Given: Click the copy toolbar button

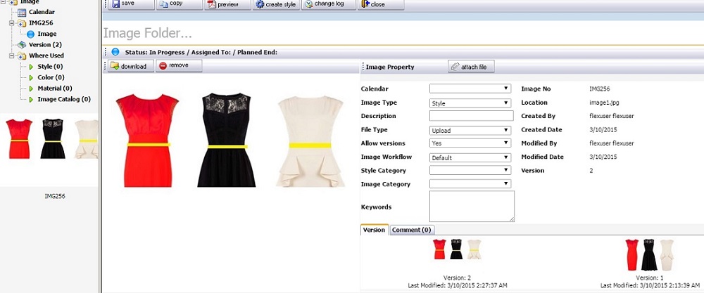Looking at the screenshot, I should tap(180, 4).
